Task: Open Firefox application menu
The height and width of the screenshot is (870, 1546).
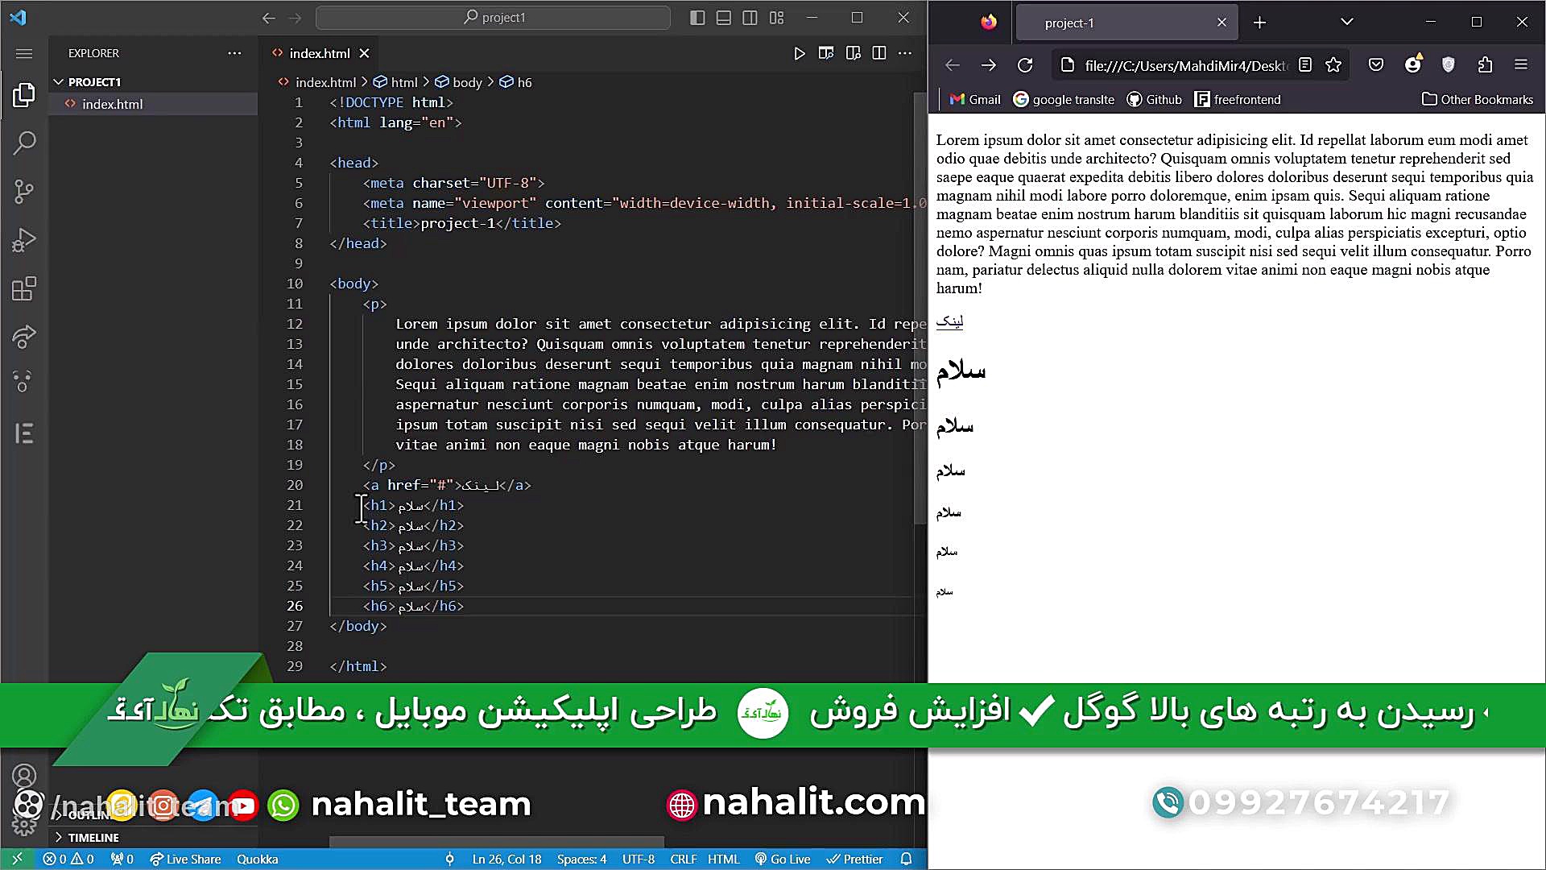Action: point(1521,65)
